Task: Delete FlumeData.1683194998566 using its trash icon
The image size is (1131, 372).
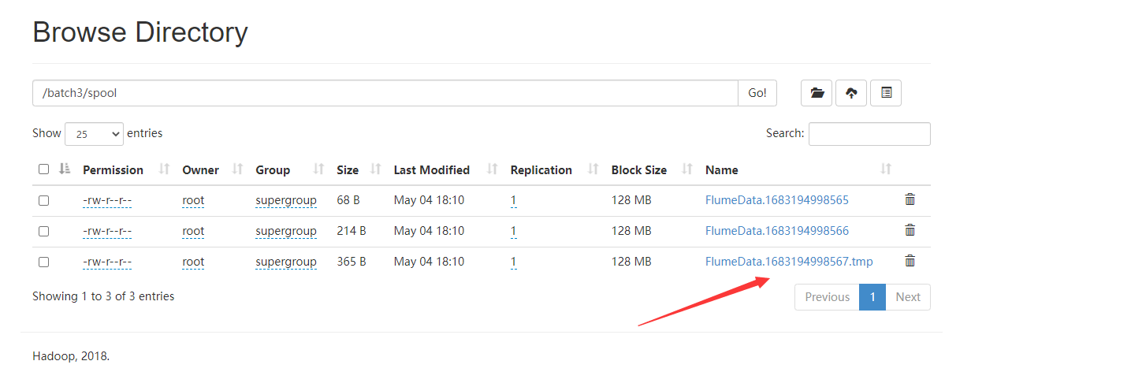Action: (910, 230)
